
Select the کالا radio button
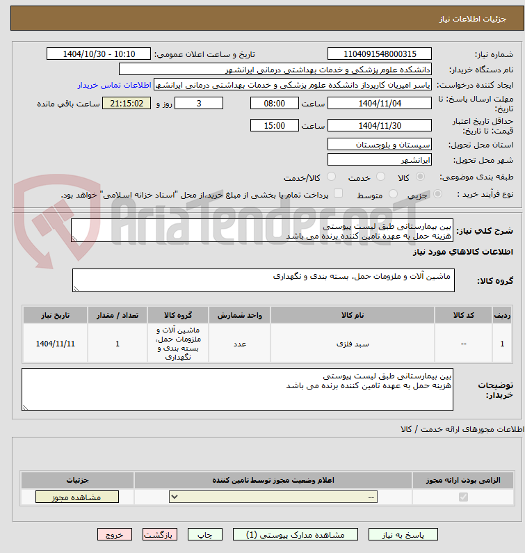420,177
